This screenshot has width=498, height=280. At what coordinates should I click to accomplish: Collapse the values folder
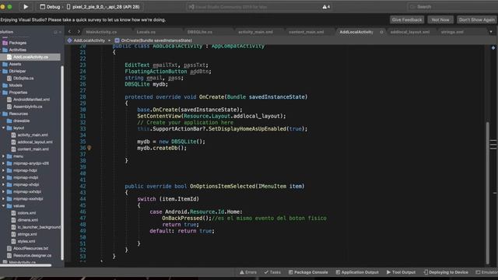click(x=3, y=205)
